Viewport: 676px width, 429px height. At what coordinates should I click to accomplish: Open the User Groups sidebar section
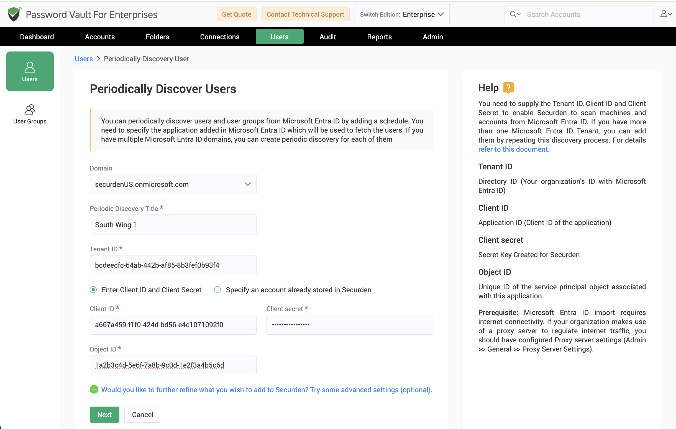point(30,114)
